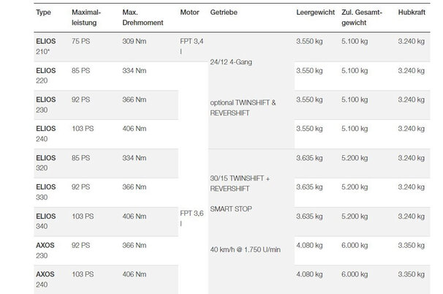The height and width of the screenshot is (294, 443).
Task: Select the AXOS 240 model cell
Action: (x=25, y=279)
